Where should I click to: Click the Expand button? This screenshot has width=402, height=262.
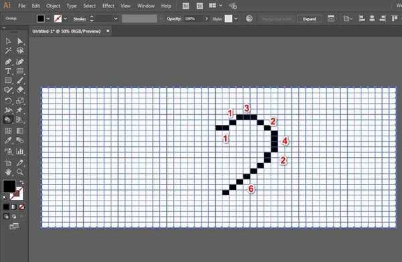click(x=310, y=19)
